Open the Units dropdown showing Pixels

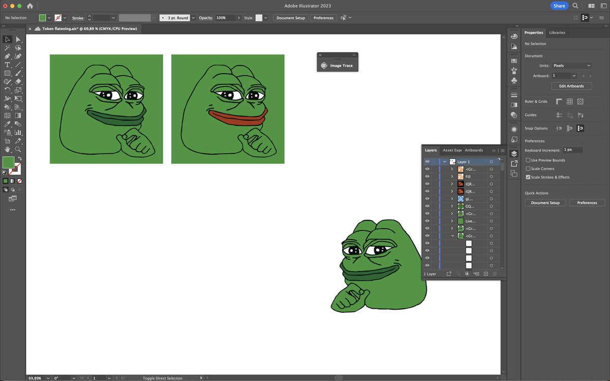coord(572,66)
